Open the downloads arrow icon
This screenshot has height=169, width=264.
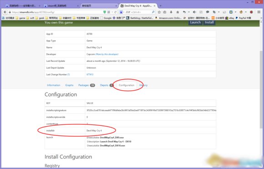click(171, 12)
